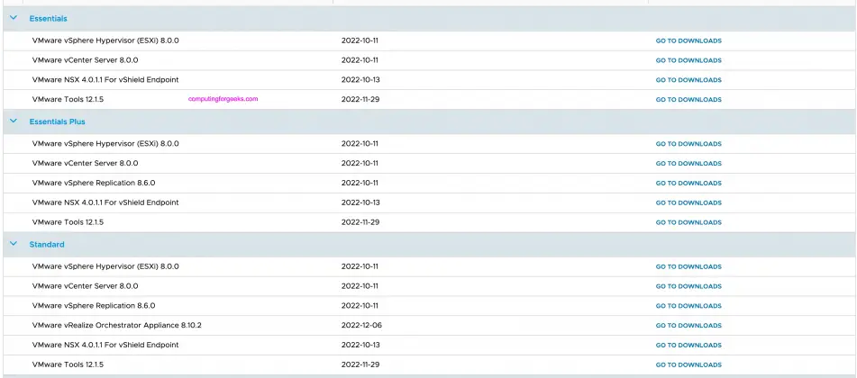Go to downloads for Essentials Plus VMware Tools
857x378 pixels.
[x=688, y=223]
